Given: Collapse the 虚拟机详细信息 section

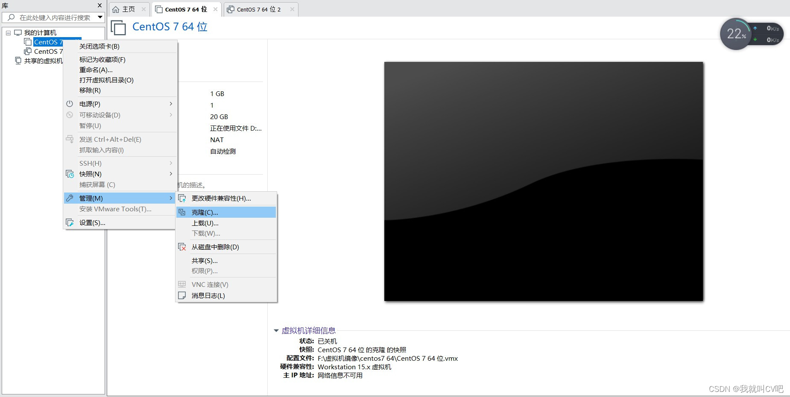Looking at the screenshot, I should point(276,331).
